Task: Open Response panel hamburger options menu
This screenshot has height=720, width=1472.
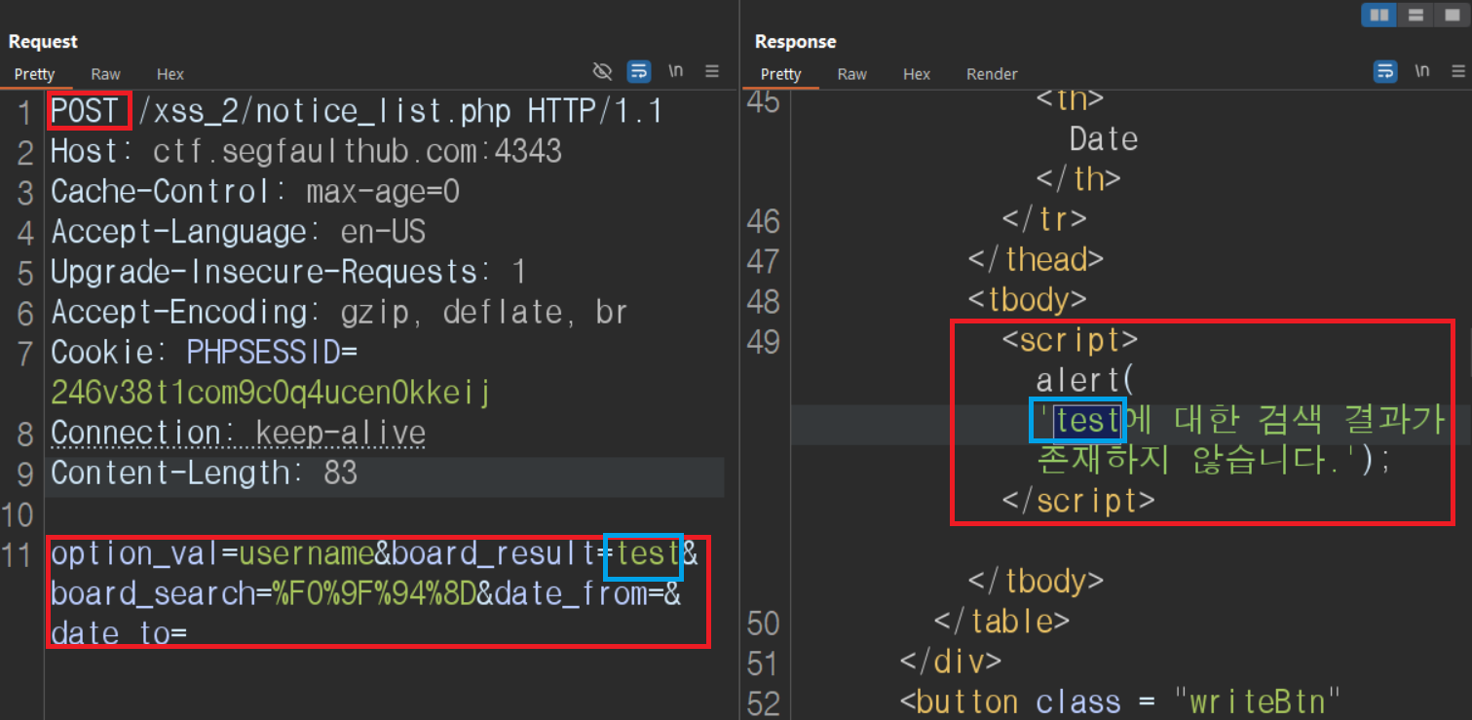Action: tap(1458, 71)
